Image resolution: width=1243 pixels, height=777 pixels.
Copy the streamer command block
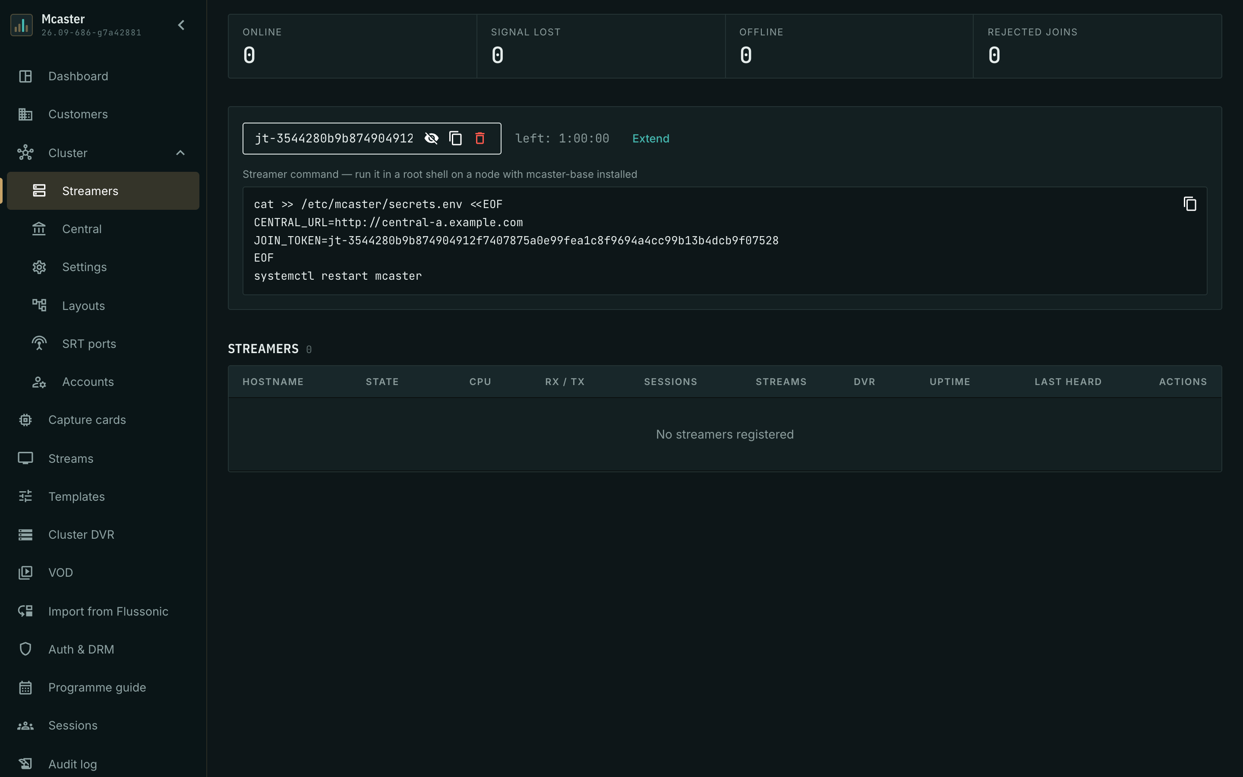click(x=1189, y=204)
